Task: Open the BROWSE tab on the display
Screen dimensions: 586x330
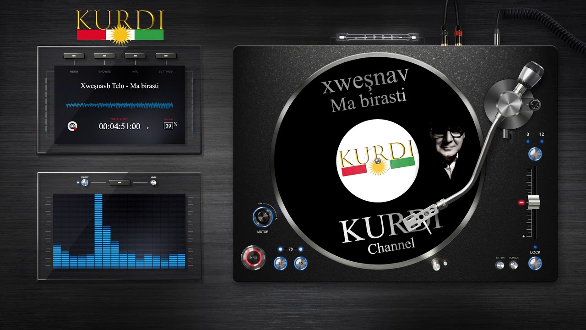Action: point(104,72)
